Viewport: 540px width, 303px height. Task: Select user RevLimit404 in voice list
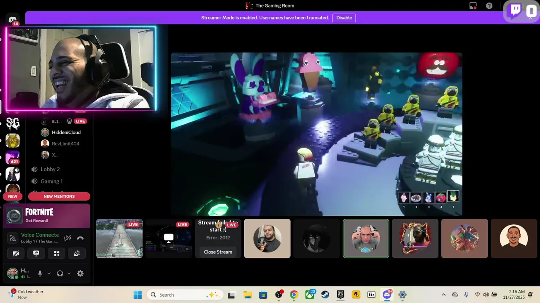point(65,144)
